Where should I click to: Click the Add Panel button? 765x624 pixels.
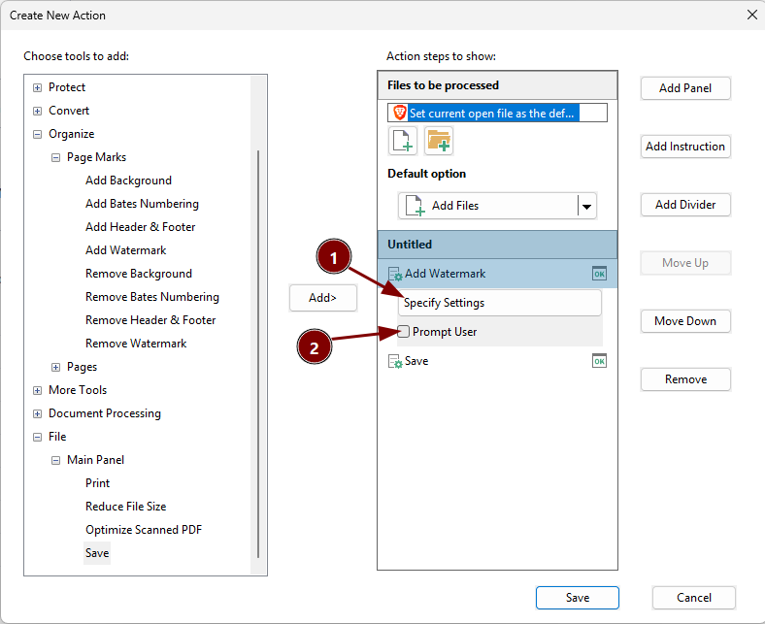click(x=685, y=88)
